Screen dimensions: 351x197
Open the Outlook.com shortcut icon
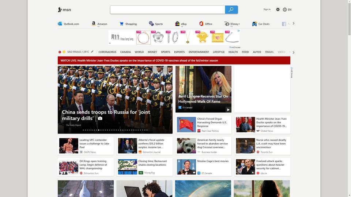60,24
